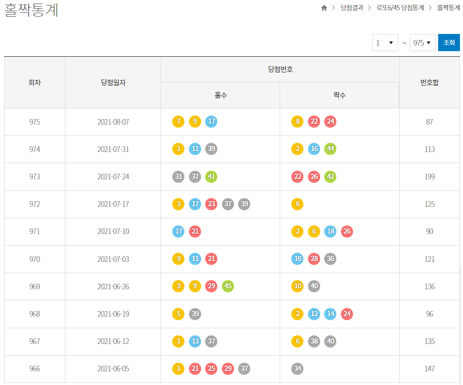Click ball 23 in round 972 row
The image size is (463, 385).
point(211,204)
